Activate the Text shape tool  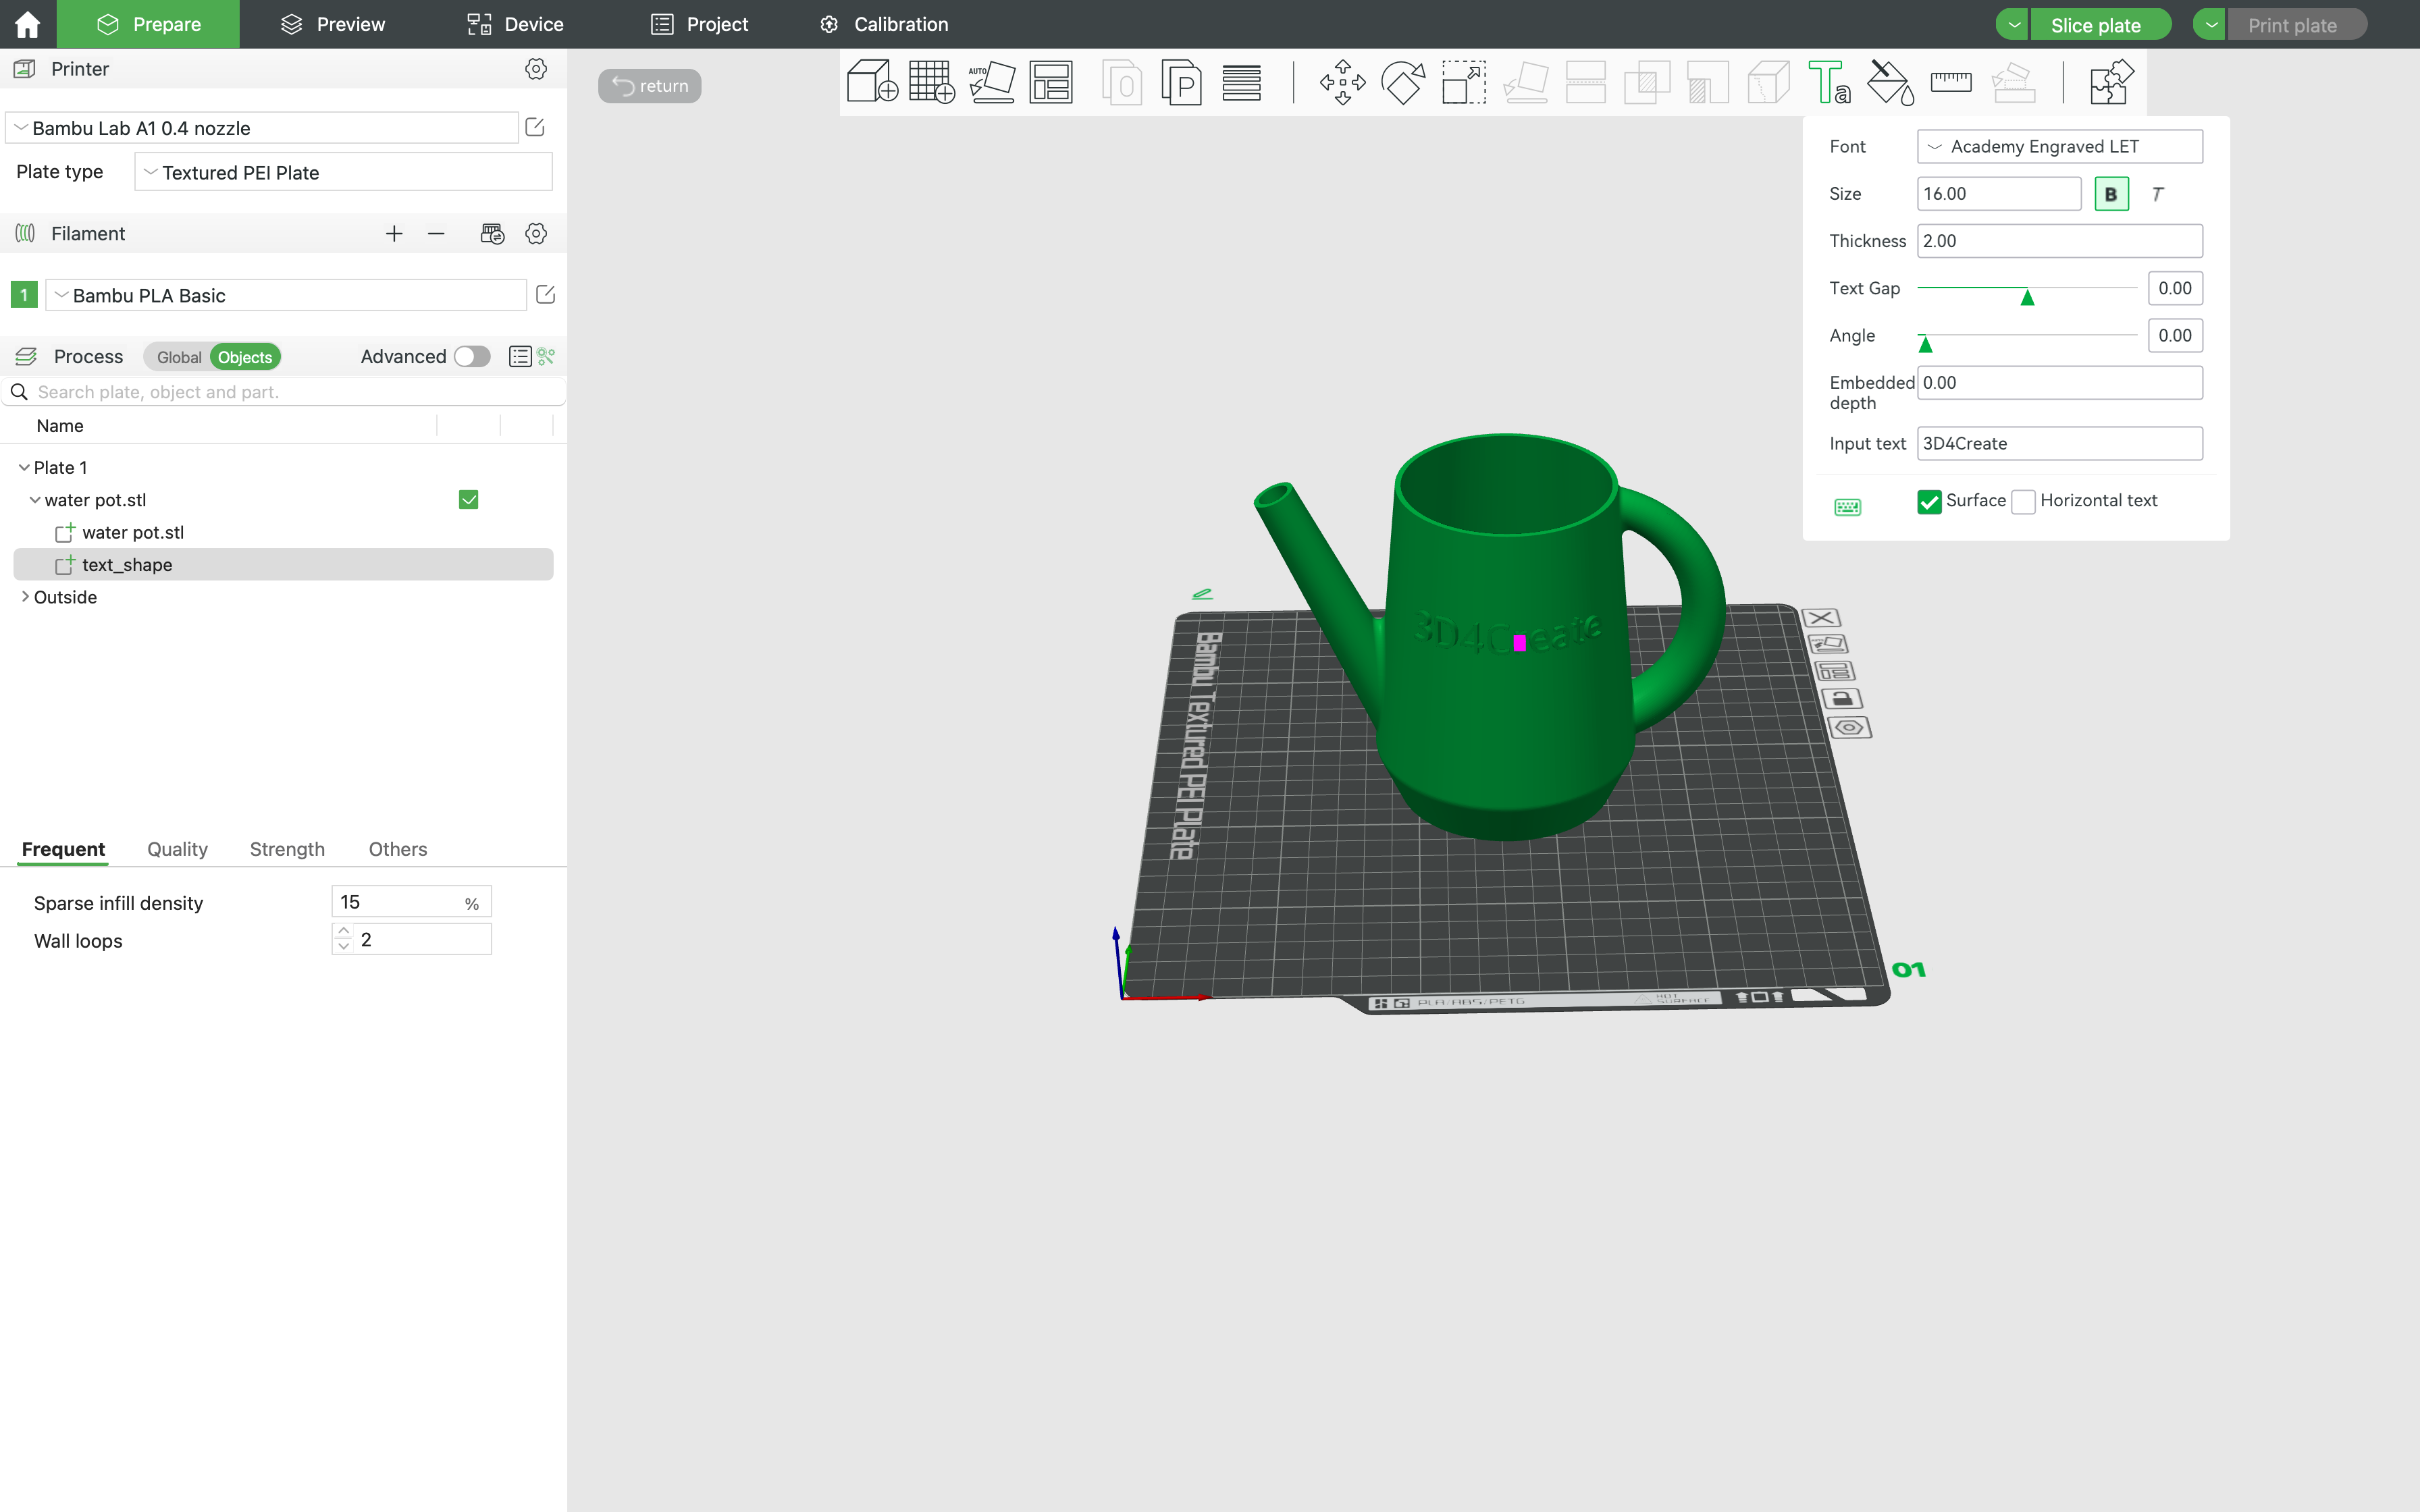[x=1829, y=82]
